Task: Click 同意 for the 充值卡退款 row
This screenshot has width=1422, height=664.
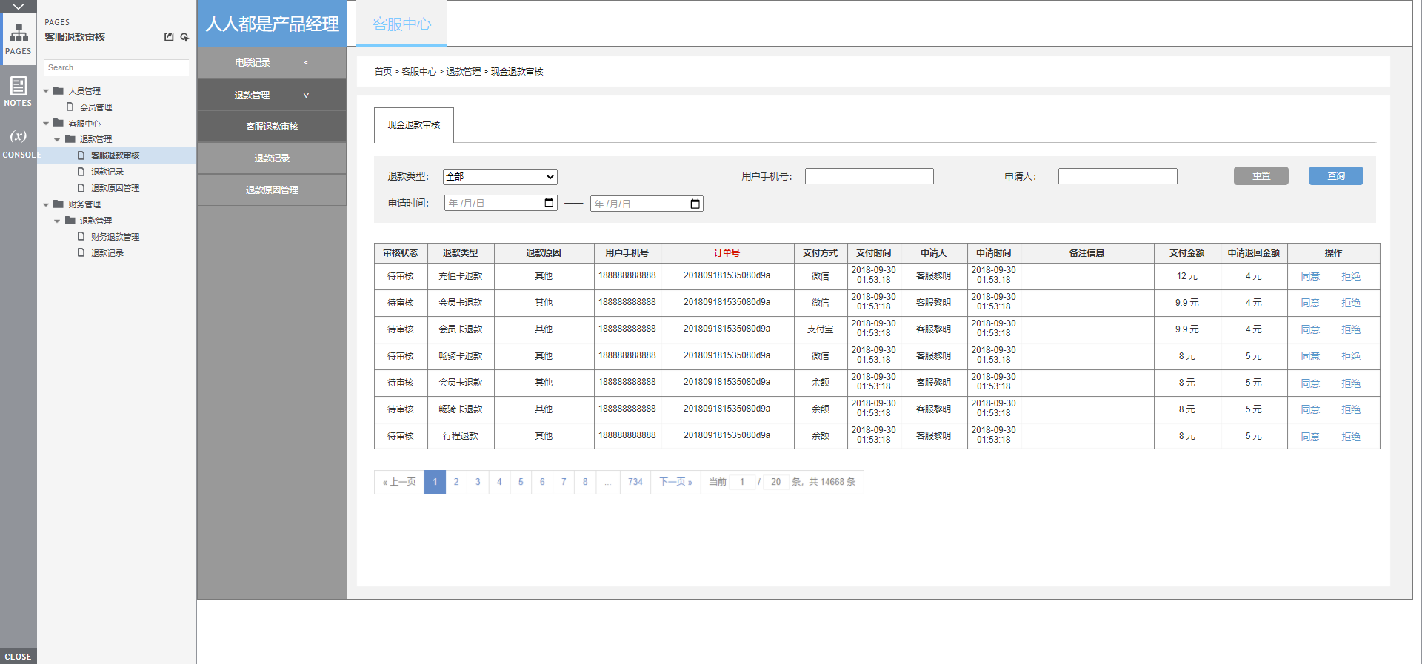Action: [1310, 276]
